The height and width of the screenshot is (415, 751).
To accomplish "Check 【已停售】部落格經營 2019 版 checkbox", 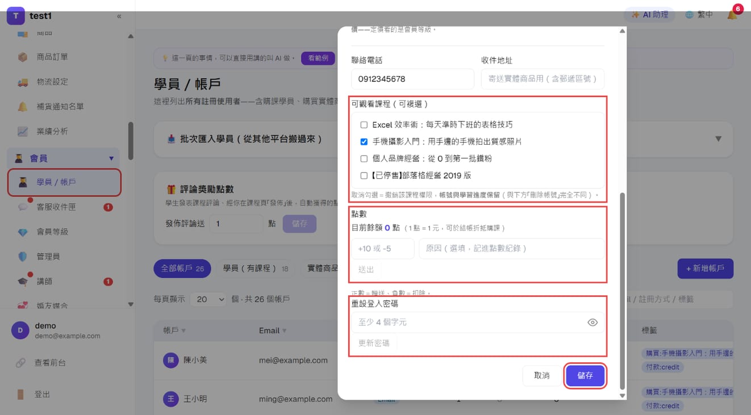I will (x=364, y=176).
